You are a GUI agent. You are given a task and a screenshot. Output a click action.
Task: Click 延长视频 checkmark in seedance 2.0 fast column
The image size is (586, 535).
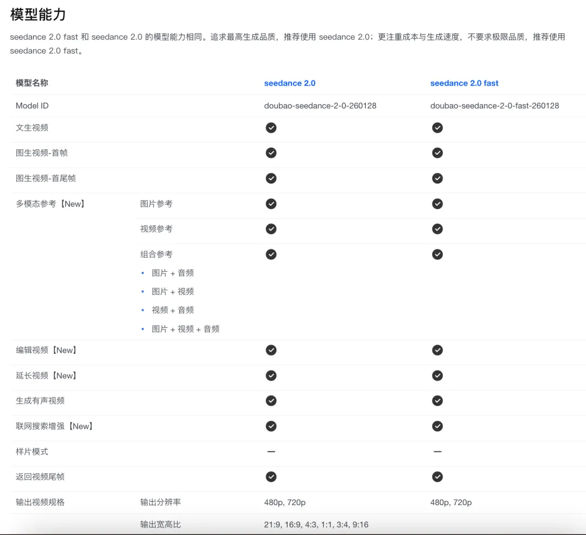437,375
